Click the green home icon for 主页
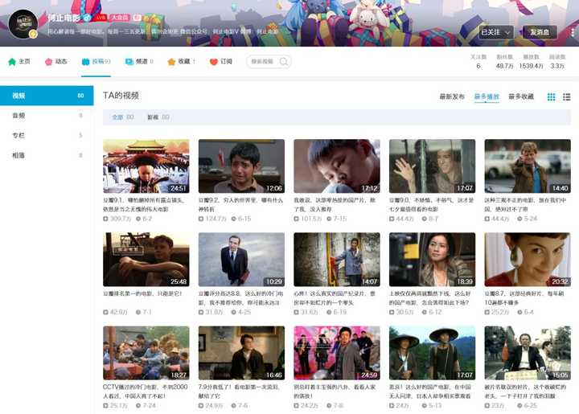 [x=12, y=62]
